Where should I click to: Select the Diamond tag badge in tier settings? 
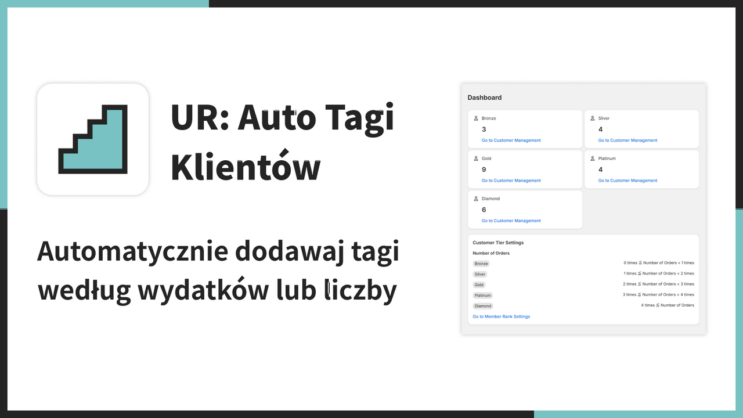[483, 306]
